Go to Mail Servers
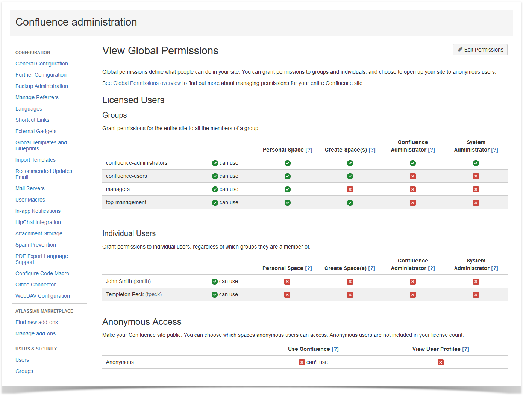The width and height of the screenshot is (526, 397). (30, 188)
